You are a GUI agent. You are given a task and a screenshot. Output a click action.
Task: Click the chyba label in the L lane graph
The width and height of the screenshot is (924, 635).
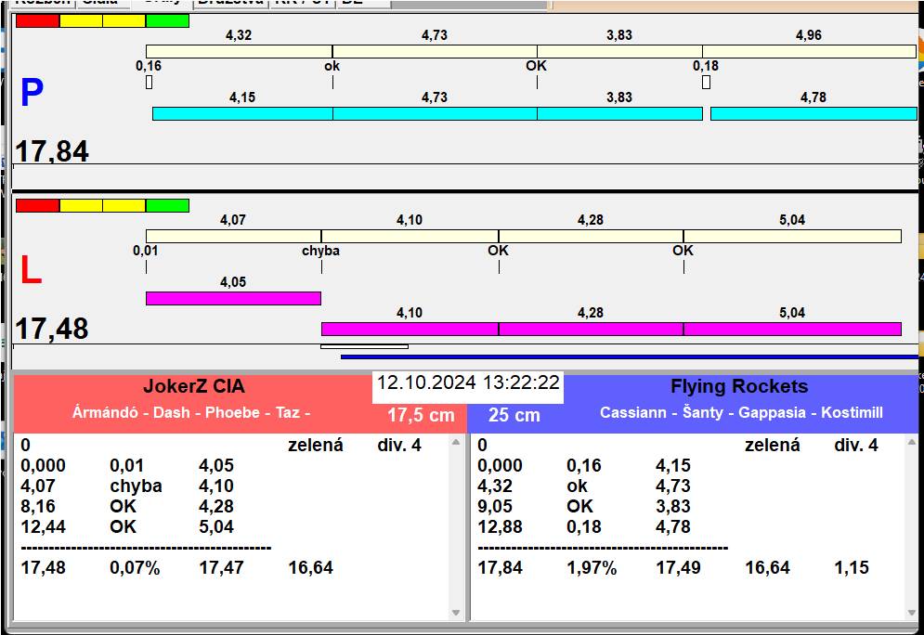pyautogui.click(x=320, y=251)
